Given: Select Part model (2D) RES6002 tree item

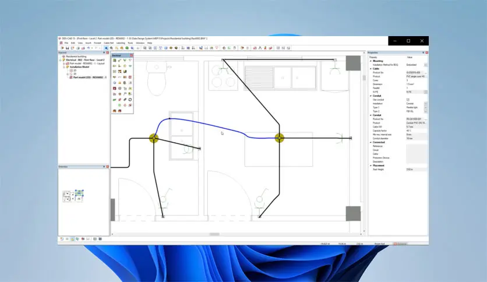Looking at the screenshot, I should 90,77.
